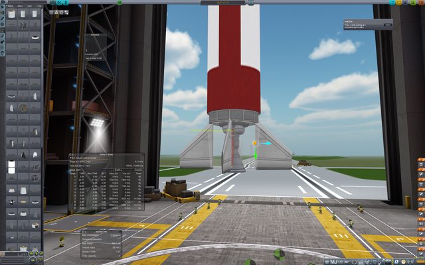Pick the white rounded nose cone thumbnail
Image resolution: width=425 pixels, height=265 pixels.
[x=35, y=154]
